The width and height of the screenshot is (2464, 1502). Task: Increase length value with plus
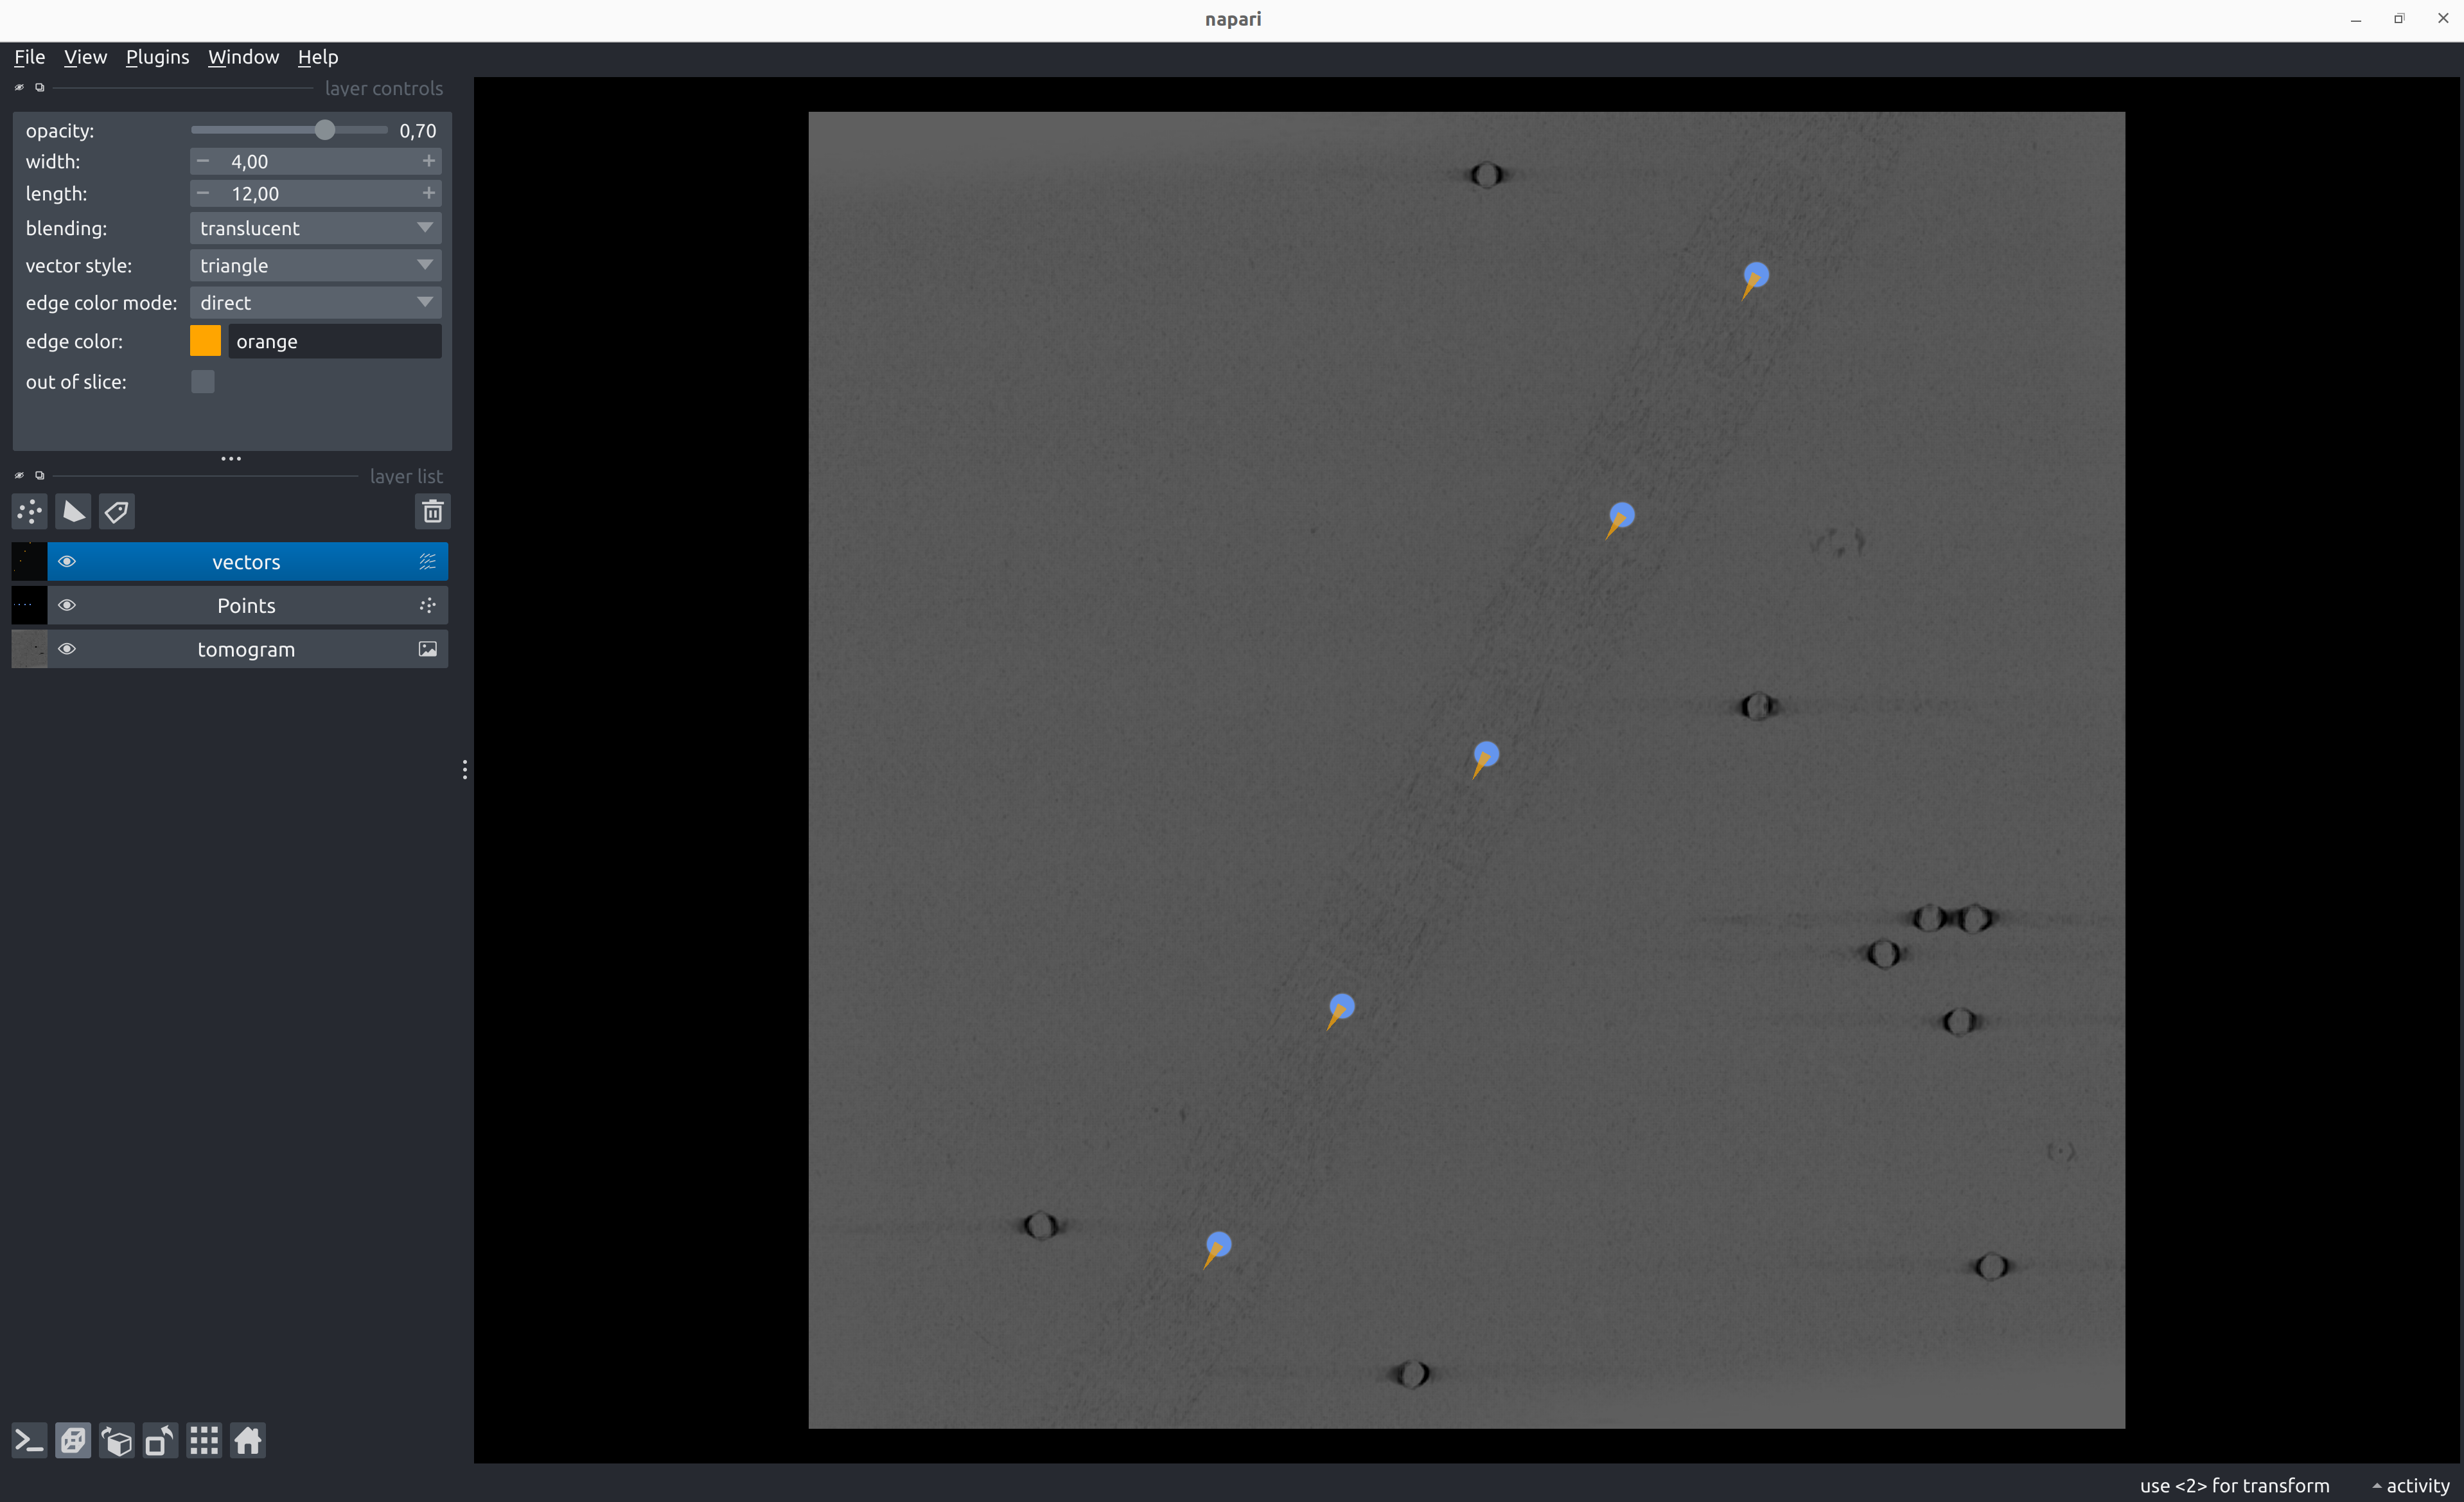[429, 193]
